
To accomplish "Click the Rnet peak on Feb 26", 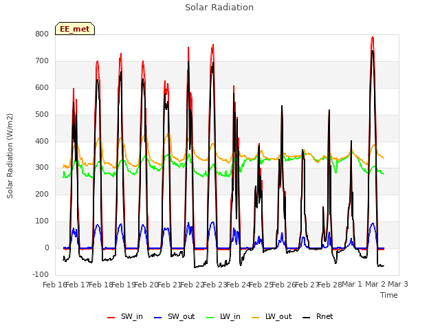I will point(282,106).
